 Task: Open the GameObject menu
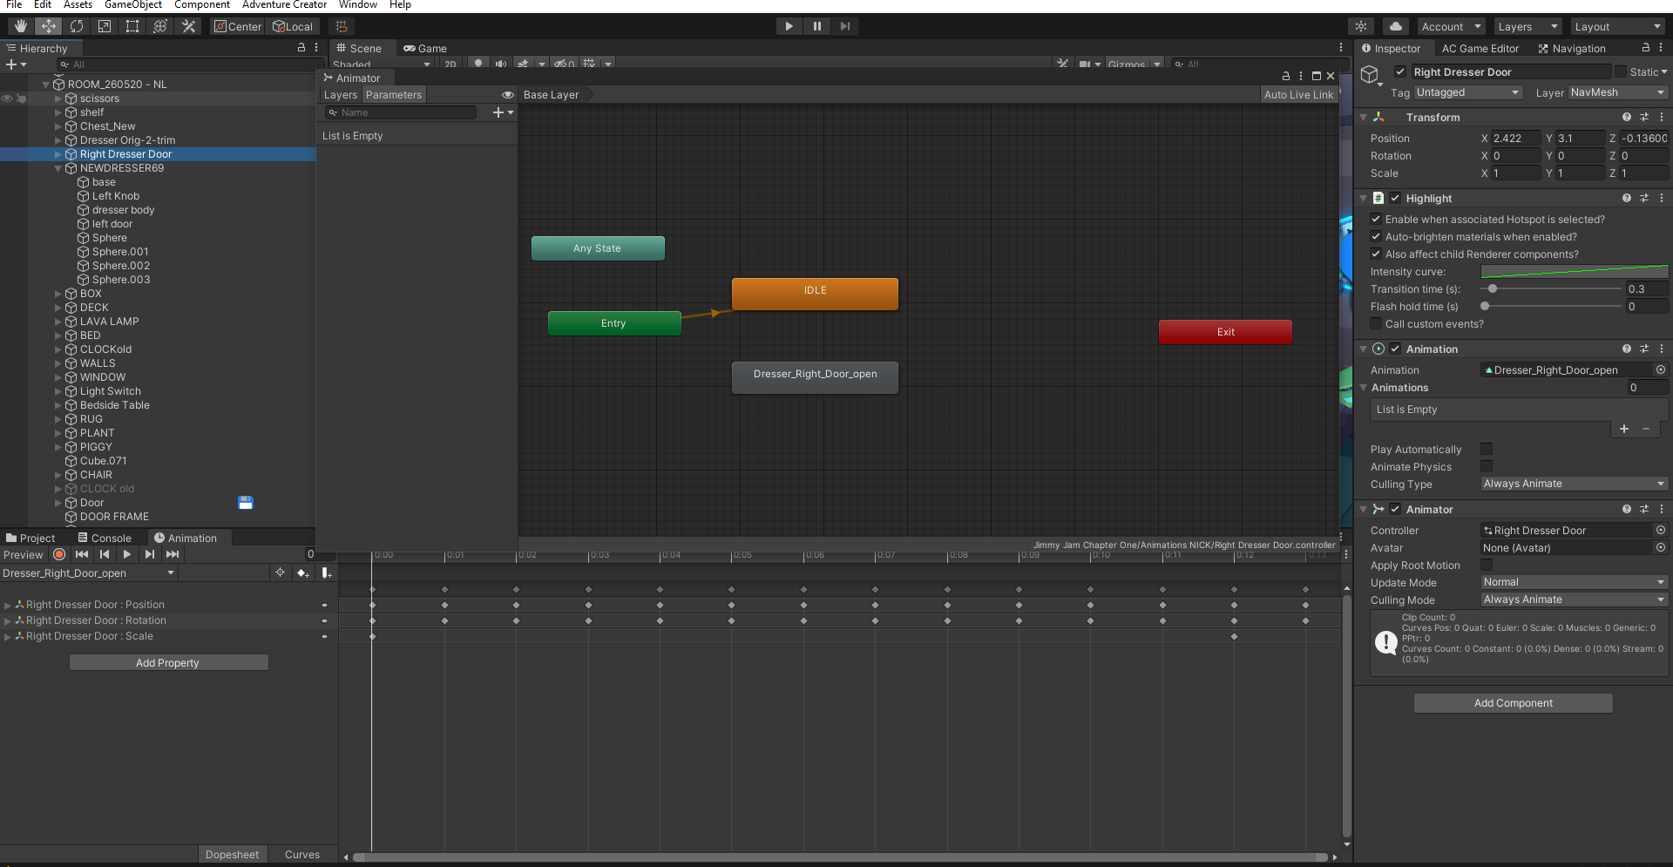(133, 5)
